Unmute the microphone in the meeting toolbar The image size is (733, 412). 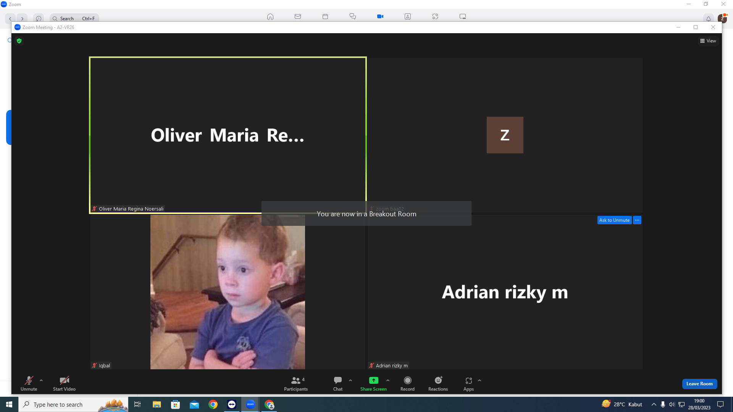click(x=29, y=383)
